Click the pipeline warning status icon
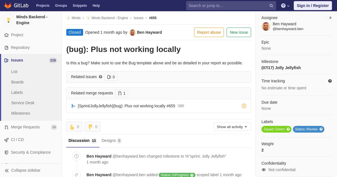The height and width of the screenshot is (177, 337). pos(244,106)
